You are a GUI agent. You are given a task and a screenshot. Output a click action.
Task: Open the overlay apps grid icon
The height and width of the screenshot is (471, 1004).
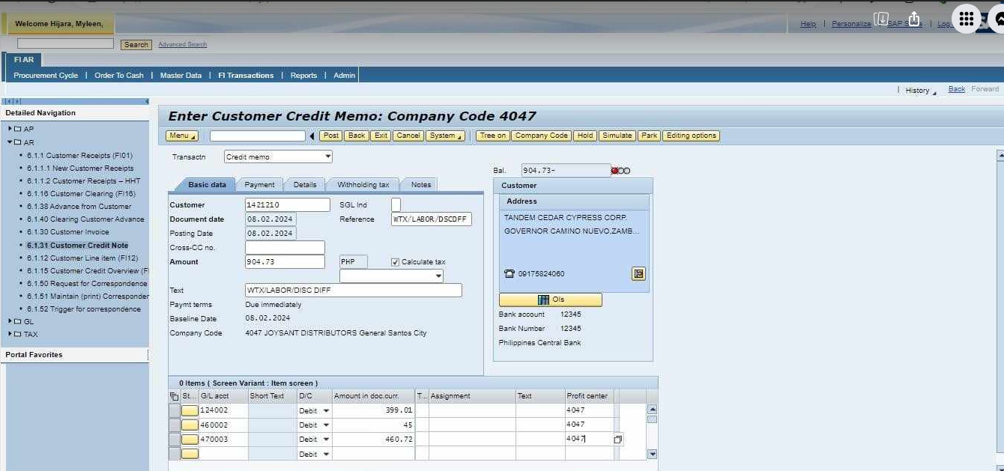click(x=967, y=19)
